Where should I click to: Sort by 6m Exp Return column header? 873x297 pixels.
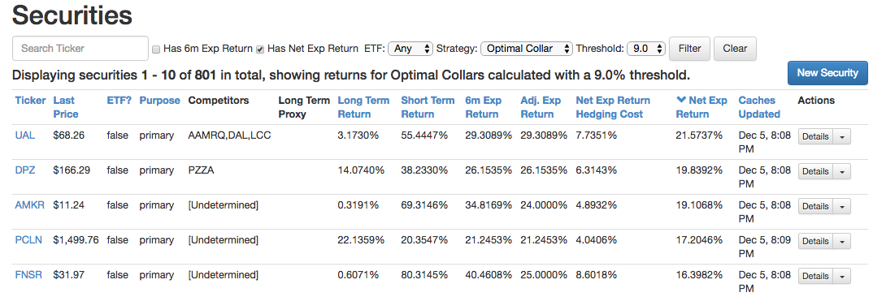[x=484, y=107]
